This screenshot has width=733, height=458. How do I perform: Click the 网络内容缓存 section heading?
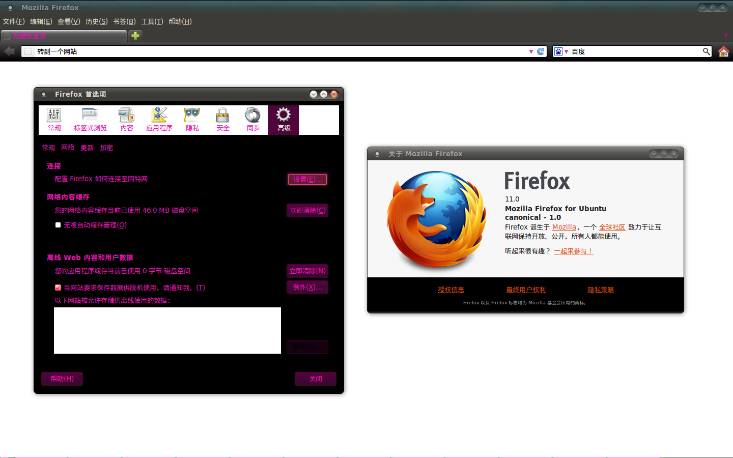68,197
